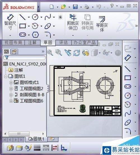This screenshot has height=155, width=140.
Task: Select the Spline tool in ribbon
Action: click(48, 17)
